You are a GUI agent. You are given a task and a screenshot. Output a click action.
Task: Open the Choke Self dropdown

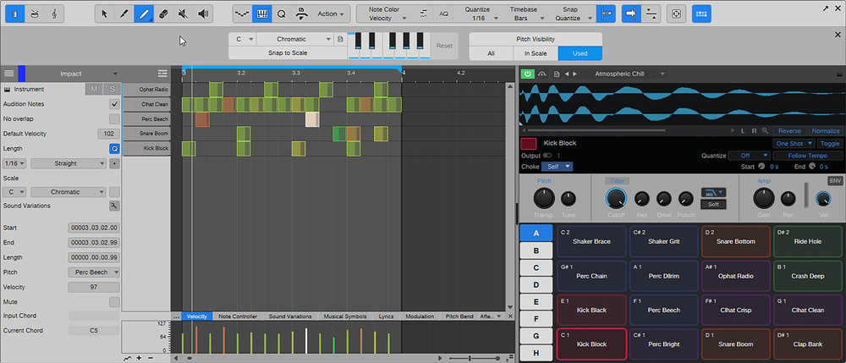(x=557, y=167)
